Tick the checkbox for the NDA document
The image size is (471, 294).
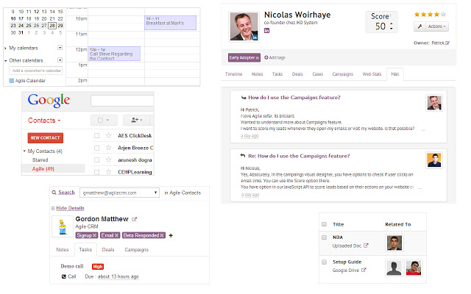[325, 237]
